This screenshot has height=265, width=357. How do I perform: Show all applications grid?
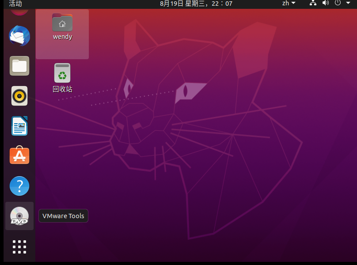point(19,247)
